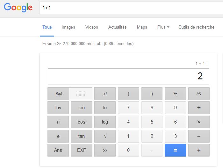Clear the calculator with AC

pos(199,94)
